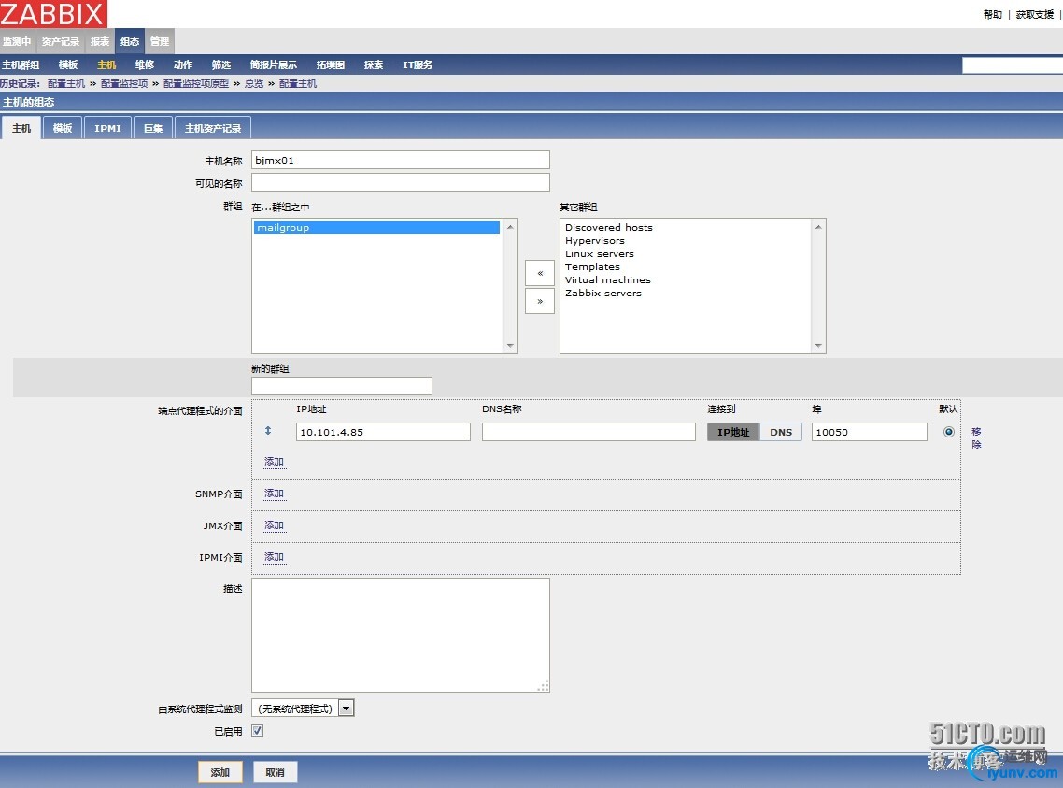Image resolution: width=1063 pixels, height=788 pixels.
Task: Click 移除 to remove the interface
Action: pyautogui.click(x=976, y=437)
